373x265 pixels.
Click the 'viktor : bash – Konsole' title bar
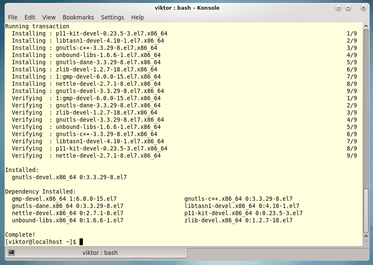(x=187, y=8)
